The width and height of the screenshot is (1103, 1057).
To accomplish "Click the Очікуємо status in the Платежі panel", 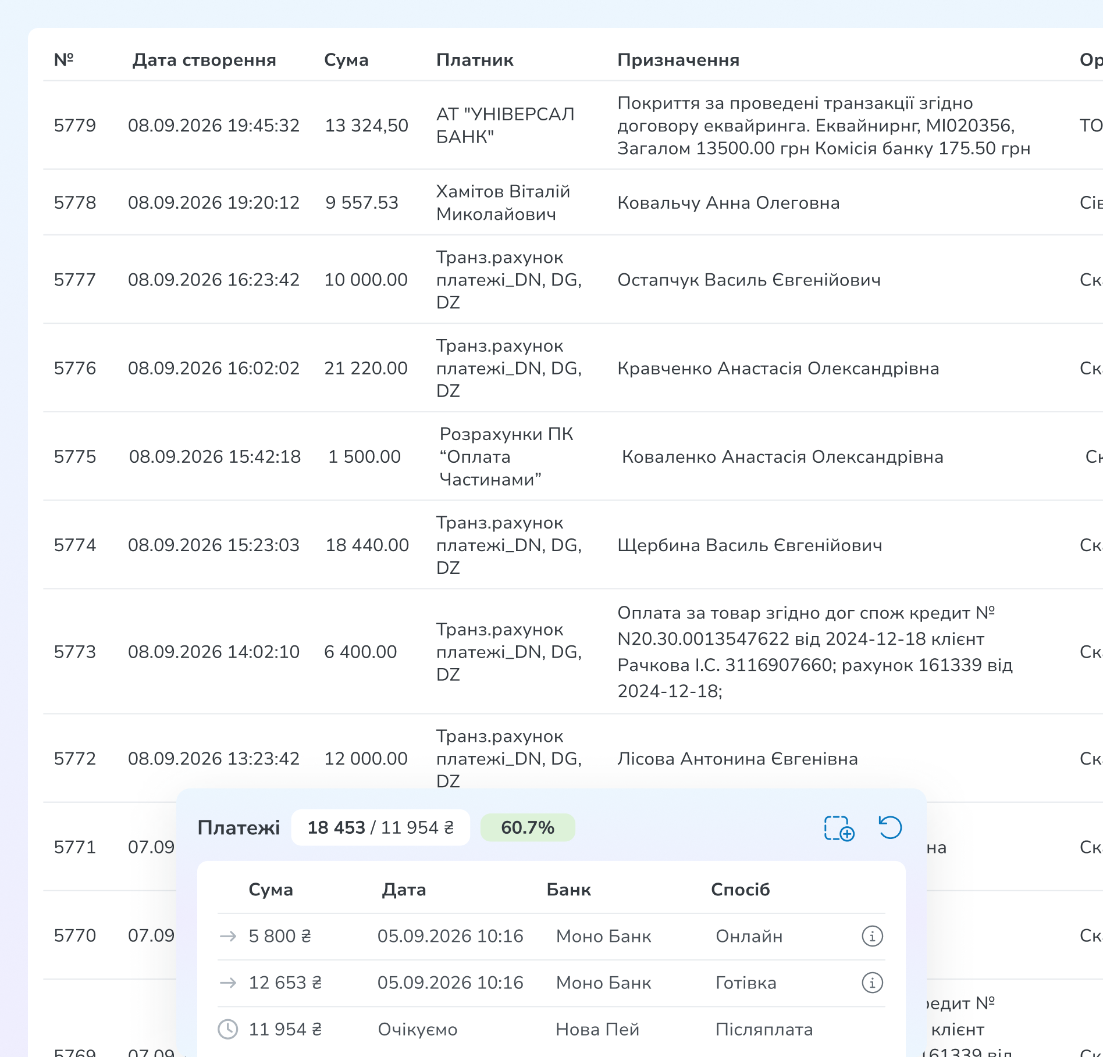I will click(x=418, y=1030).
